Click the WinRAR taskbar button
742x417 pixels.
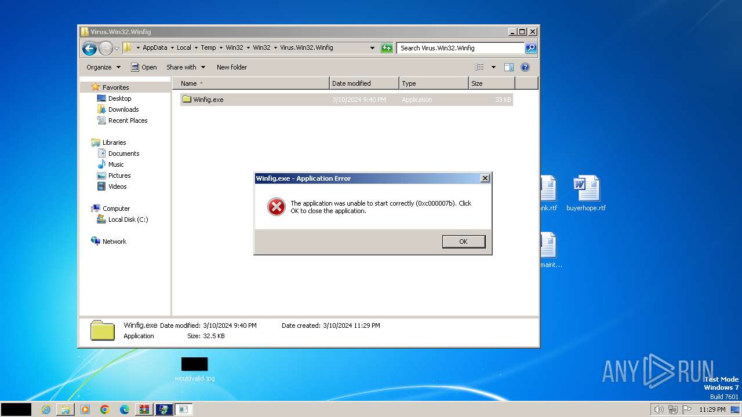(x=144, y=409)
